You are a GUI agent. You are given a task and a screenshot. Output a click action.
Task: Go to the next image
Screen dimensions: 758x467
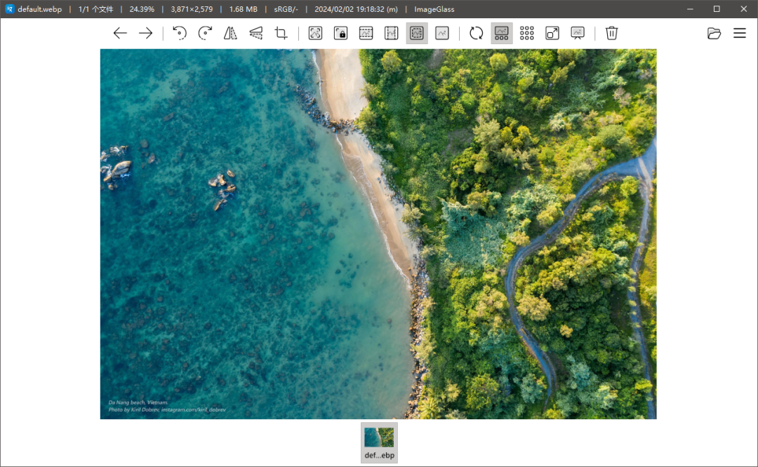(145, 33)
